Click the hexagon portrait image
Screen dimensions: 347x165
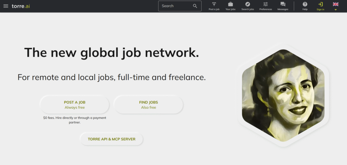pos(283,95)
